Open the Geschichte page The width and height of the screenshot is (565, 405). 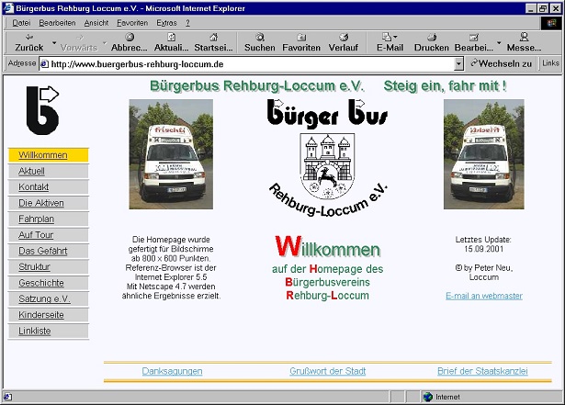coord(49,283)
